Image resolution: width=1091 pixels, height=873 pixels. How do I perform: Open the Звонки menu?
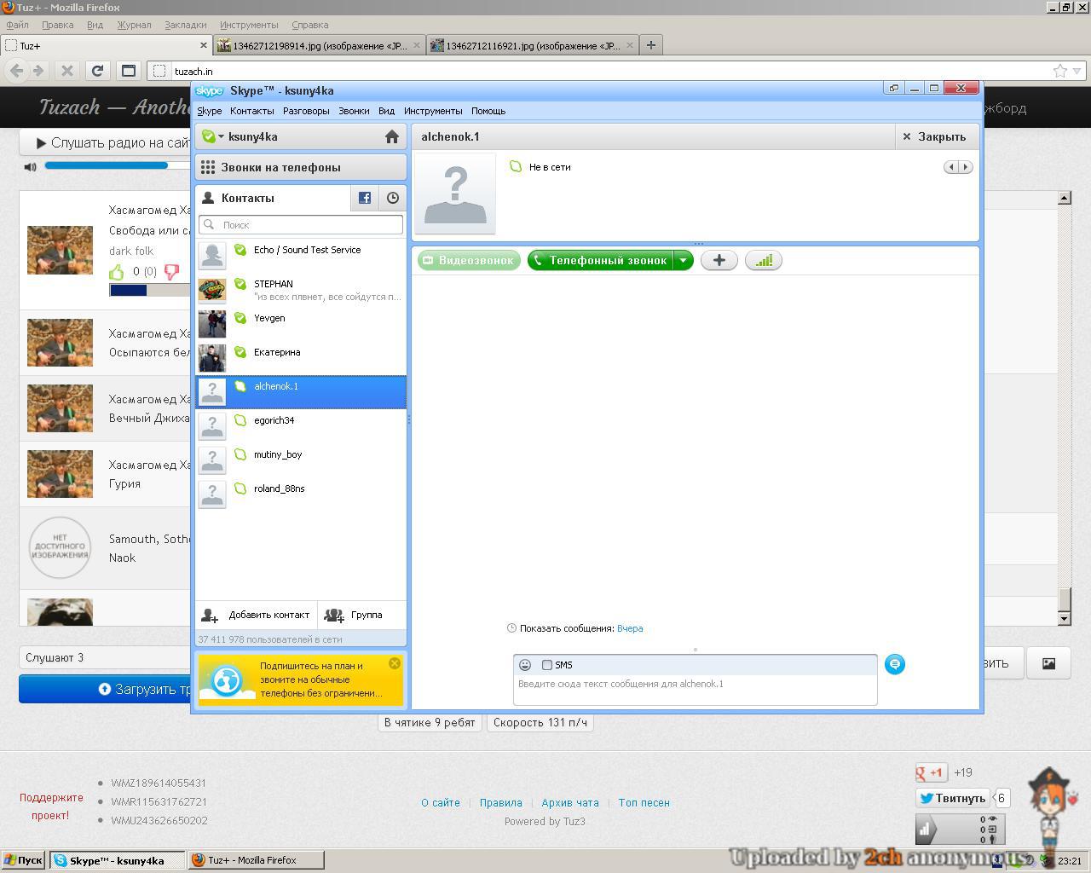tap(354, 111)
